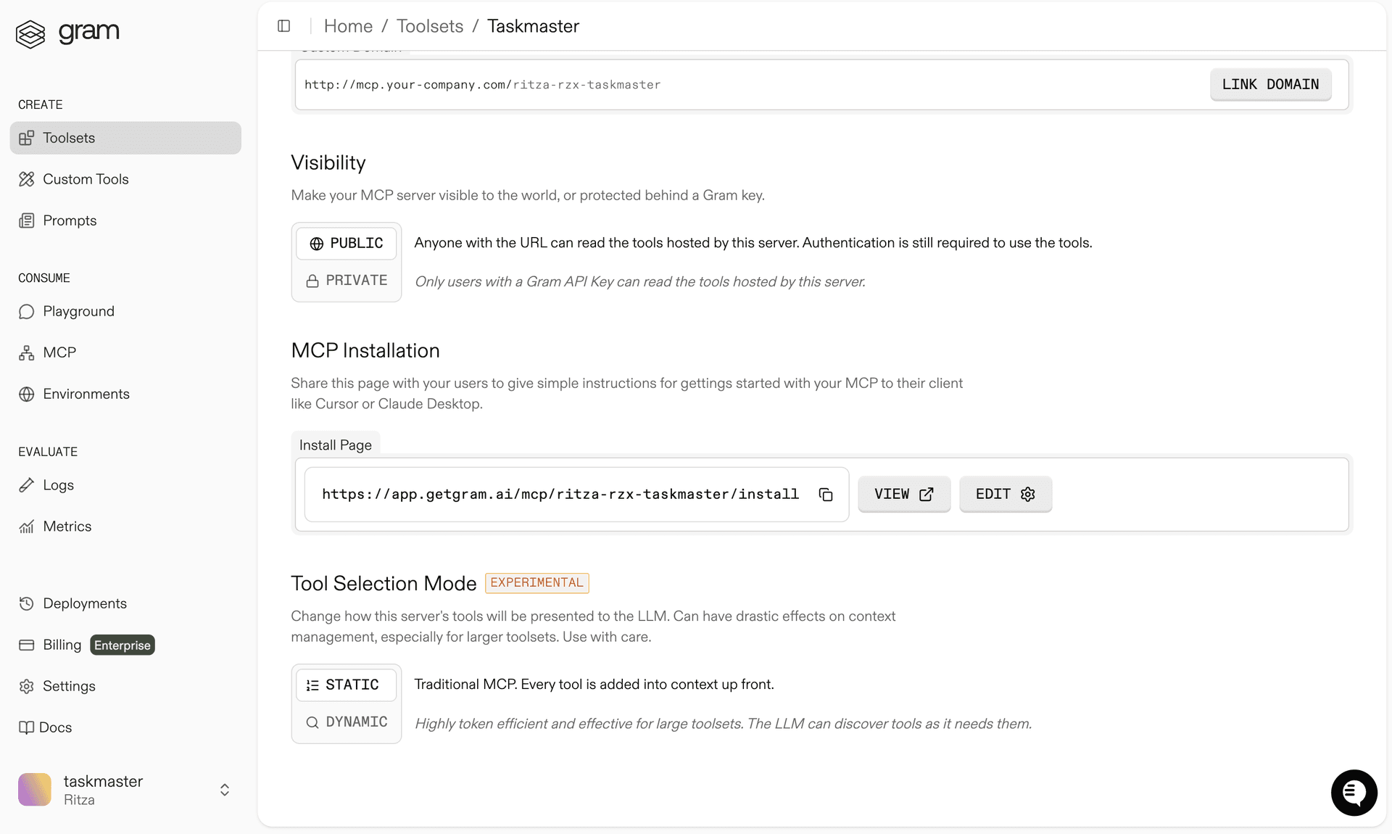Open the Environments page
Image resolution: width=1392 pixels, height=834 pixels.
pyautogui.click(x=85, y=394)
